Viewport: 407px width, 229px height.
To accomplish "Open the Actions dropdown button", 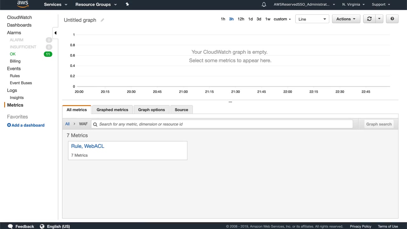I will coord(346,19).
